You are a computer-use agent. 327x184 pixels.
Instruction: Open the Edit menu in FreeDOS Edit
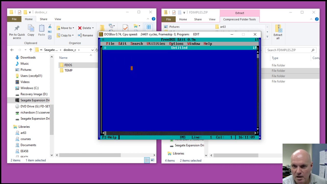pos(122,44)
